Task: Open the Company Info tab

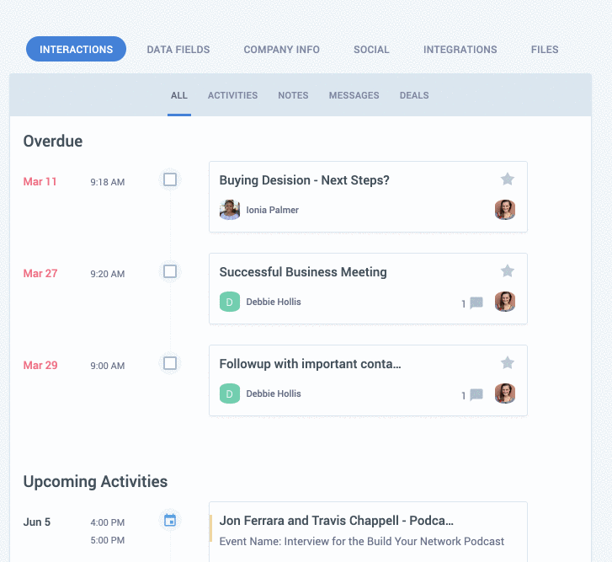Action: tap(282, 50)
